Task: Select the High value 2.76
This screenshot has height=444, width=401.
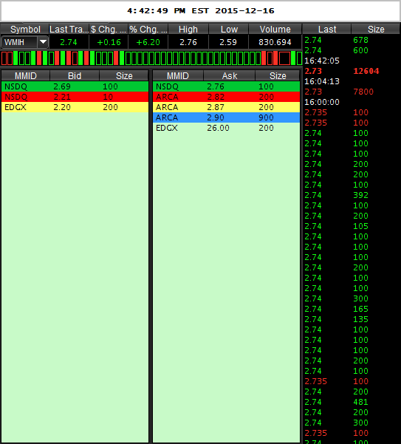Action: [x=188, y=42]
